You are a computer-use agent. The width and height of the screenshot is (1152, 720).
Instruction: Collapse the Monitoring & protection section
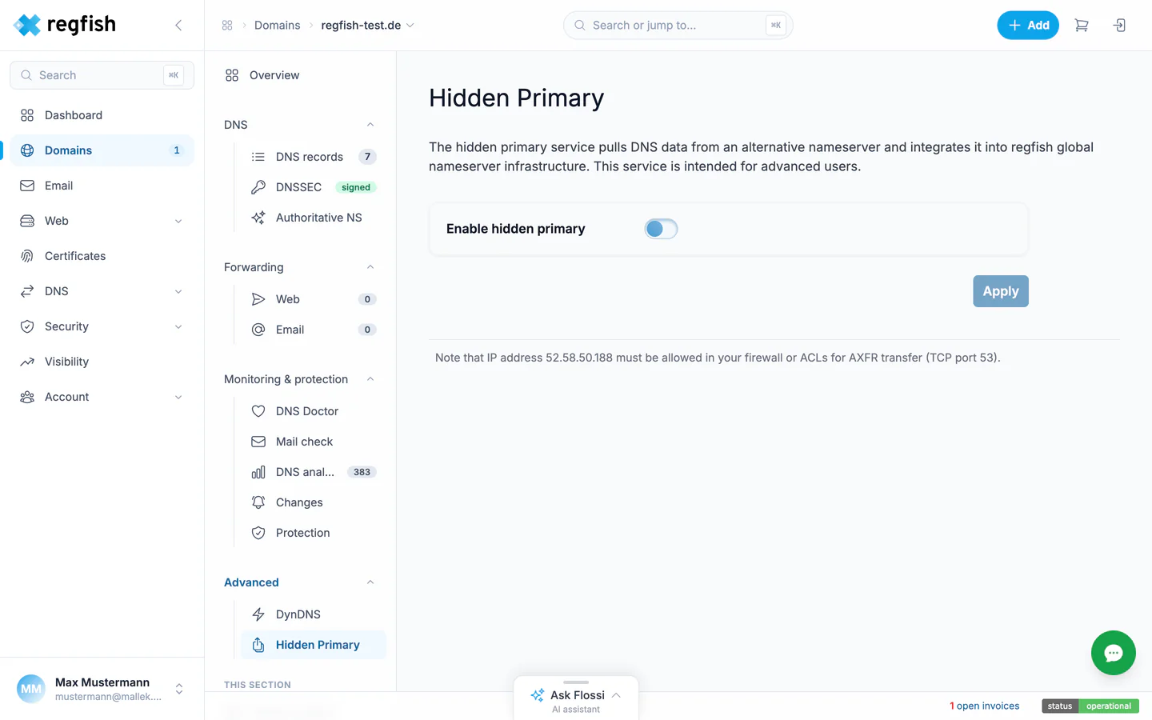pos(370,379)
